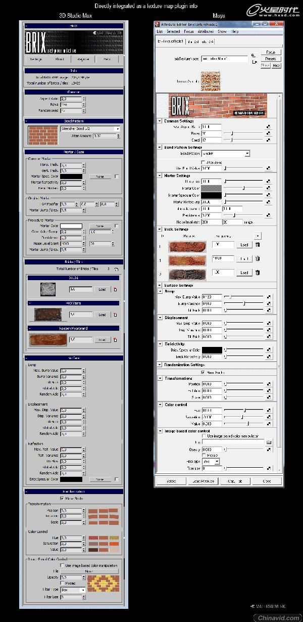Click map icon beside Mortar Specular Color in Maya
The width and height of the screenshot is (303, 622).
click(269, 195)
